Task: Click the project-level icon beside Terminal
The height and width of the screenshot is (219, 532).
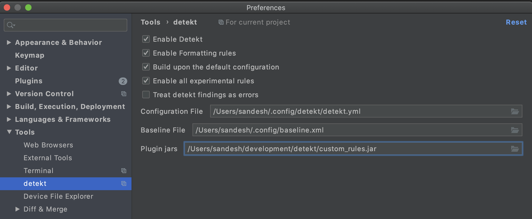Action: tap(124, 171)
